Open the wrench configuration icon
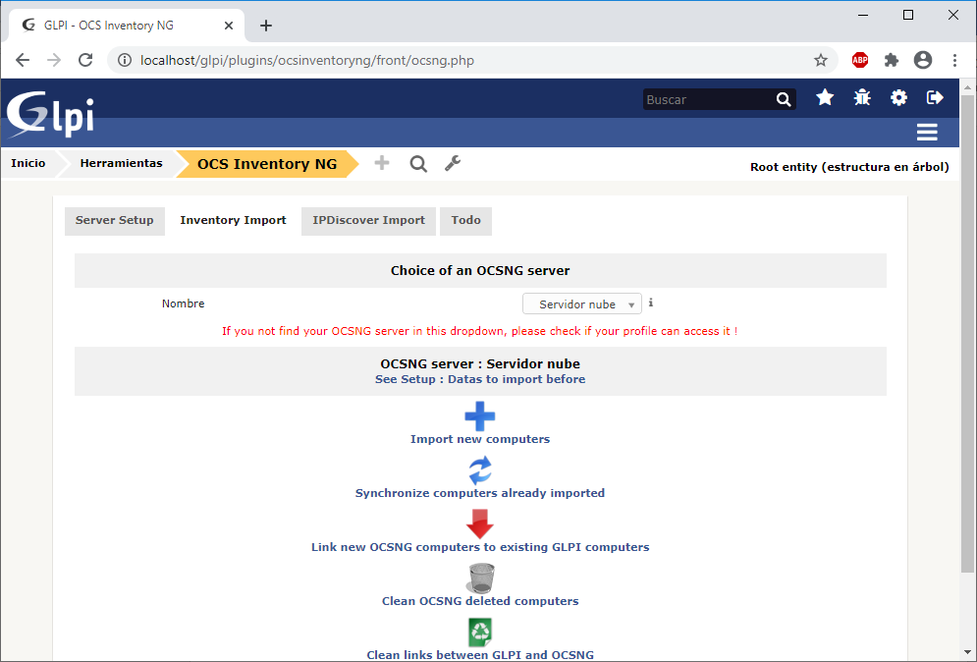The width and height of the screenshot is (977, 662). (x=453, y=163)
